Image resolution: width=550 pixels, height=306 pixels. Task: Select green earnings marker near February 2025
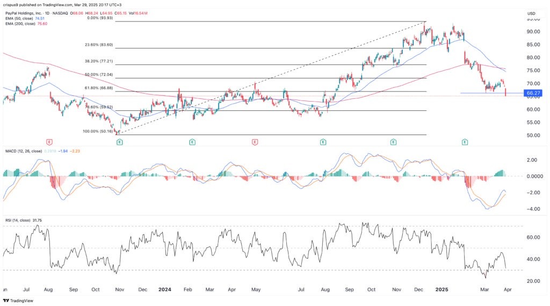click(x=465, y=142)
